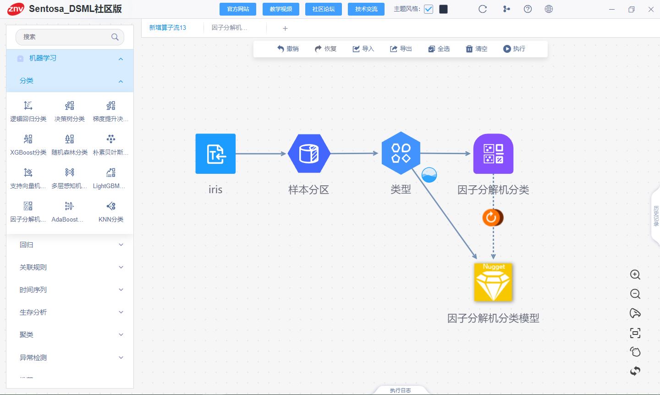Image resolution: width=660 pixels, height=395 pixels.
Task: Click 撤销 undo in toolbar
Action: [x=288, y=49]
